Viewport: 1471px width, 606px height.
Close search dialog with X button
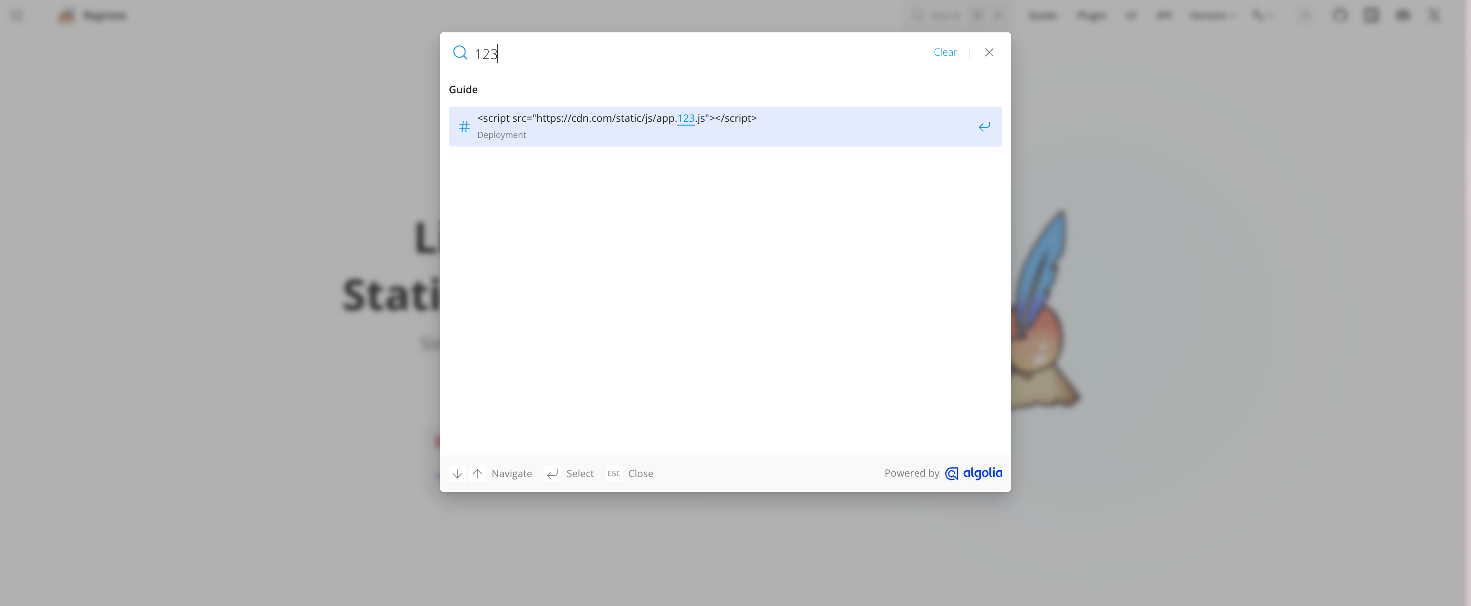tap(989, 52)
